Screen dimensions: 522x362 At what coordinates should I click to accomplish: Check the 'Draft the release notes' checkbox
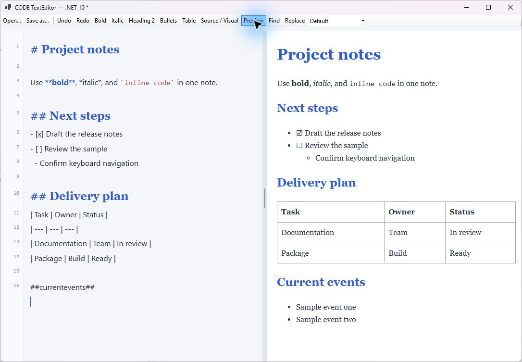tap(299, 133)
